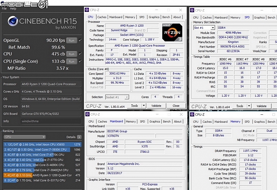Viewport: 277px width, 190px height.
Task: Click the processor Name field
Action: point(132,26)
